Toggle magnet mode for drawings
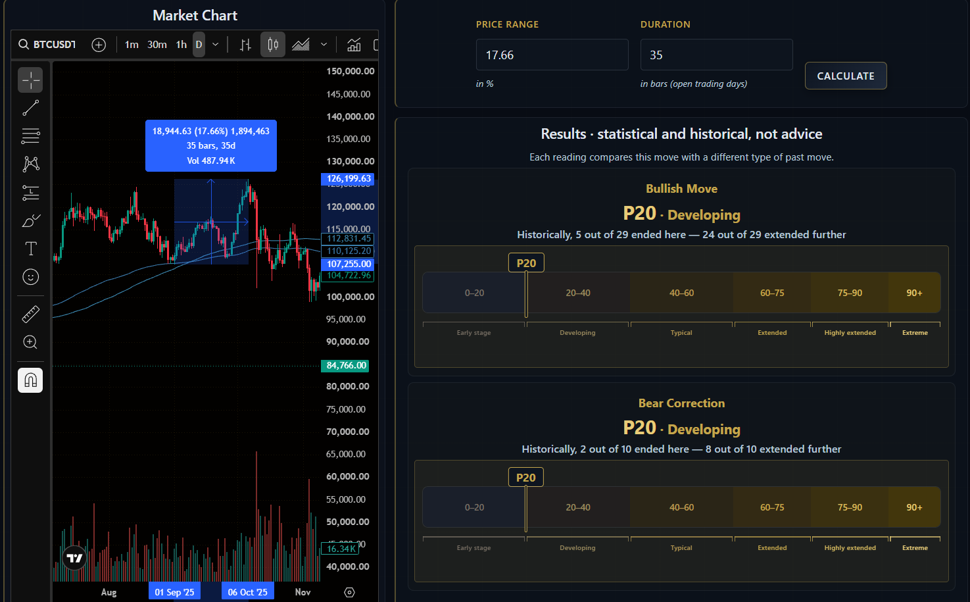The image size is (970, 602). pos(30,380)
